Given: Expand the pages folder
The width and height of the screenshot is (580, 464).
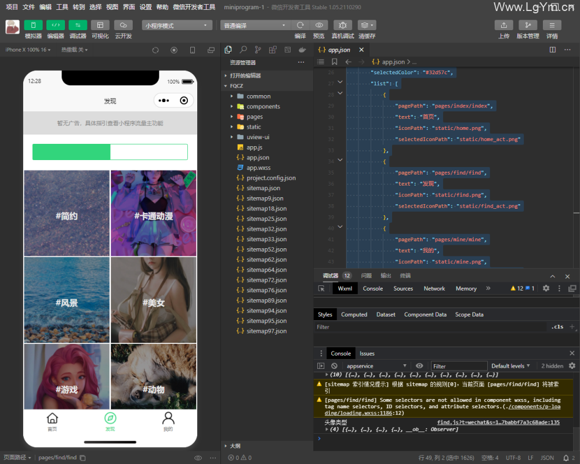Looking at the screenshot, I should point(267,117).
